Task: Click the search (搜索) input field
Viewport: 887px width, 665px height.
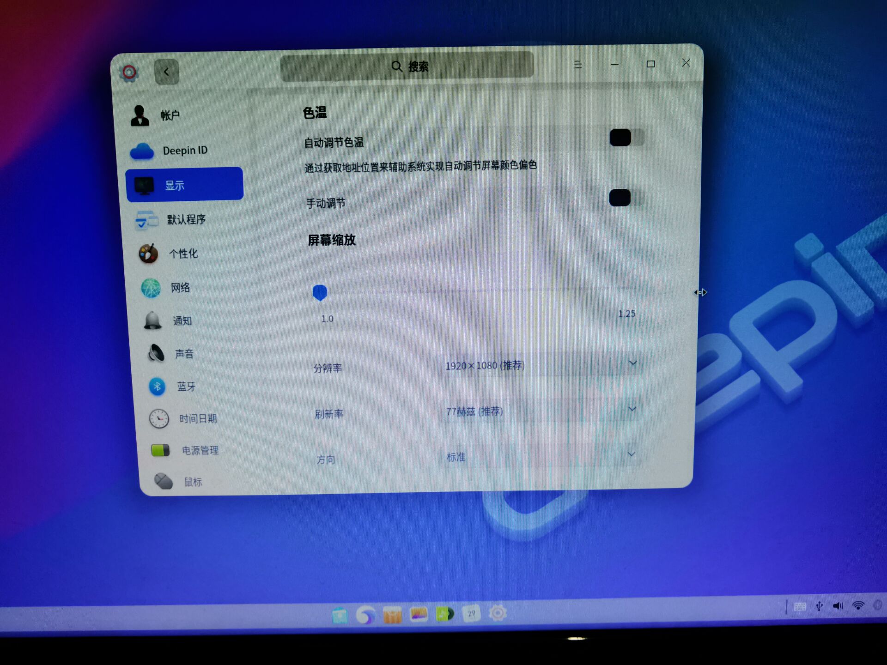Action: coord(407,67)
